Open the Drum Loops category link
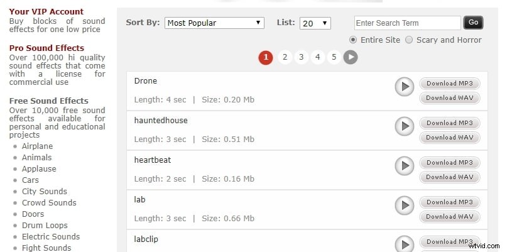This screenshot has height=252, width=512. click(x=45, y=226)
